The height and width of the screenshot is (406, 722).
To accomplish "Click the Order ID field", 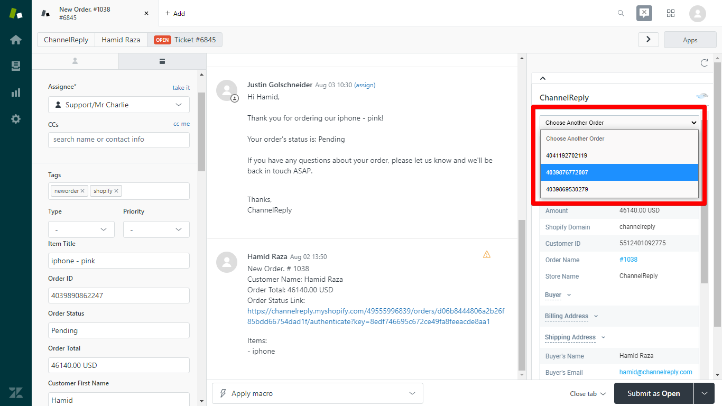I will (x=119, y=296).
